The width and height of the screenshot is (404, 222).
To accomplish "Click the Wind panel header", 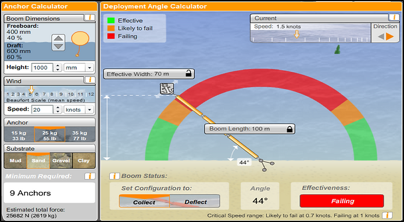I will click(44, 81).
